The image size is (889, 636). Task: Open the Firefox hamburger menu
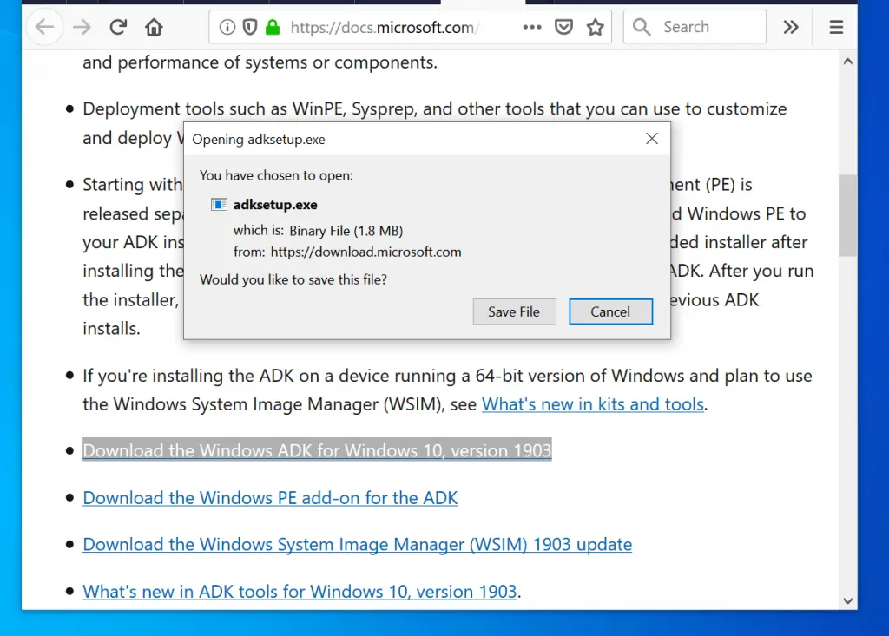tap(836, 27)
